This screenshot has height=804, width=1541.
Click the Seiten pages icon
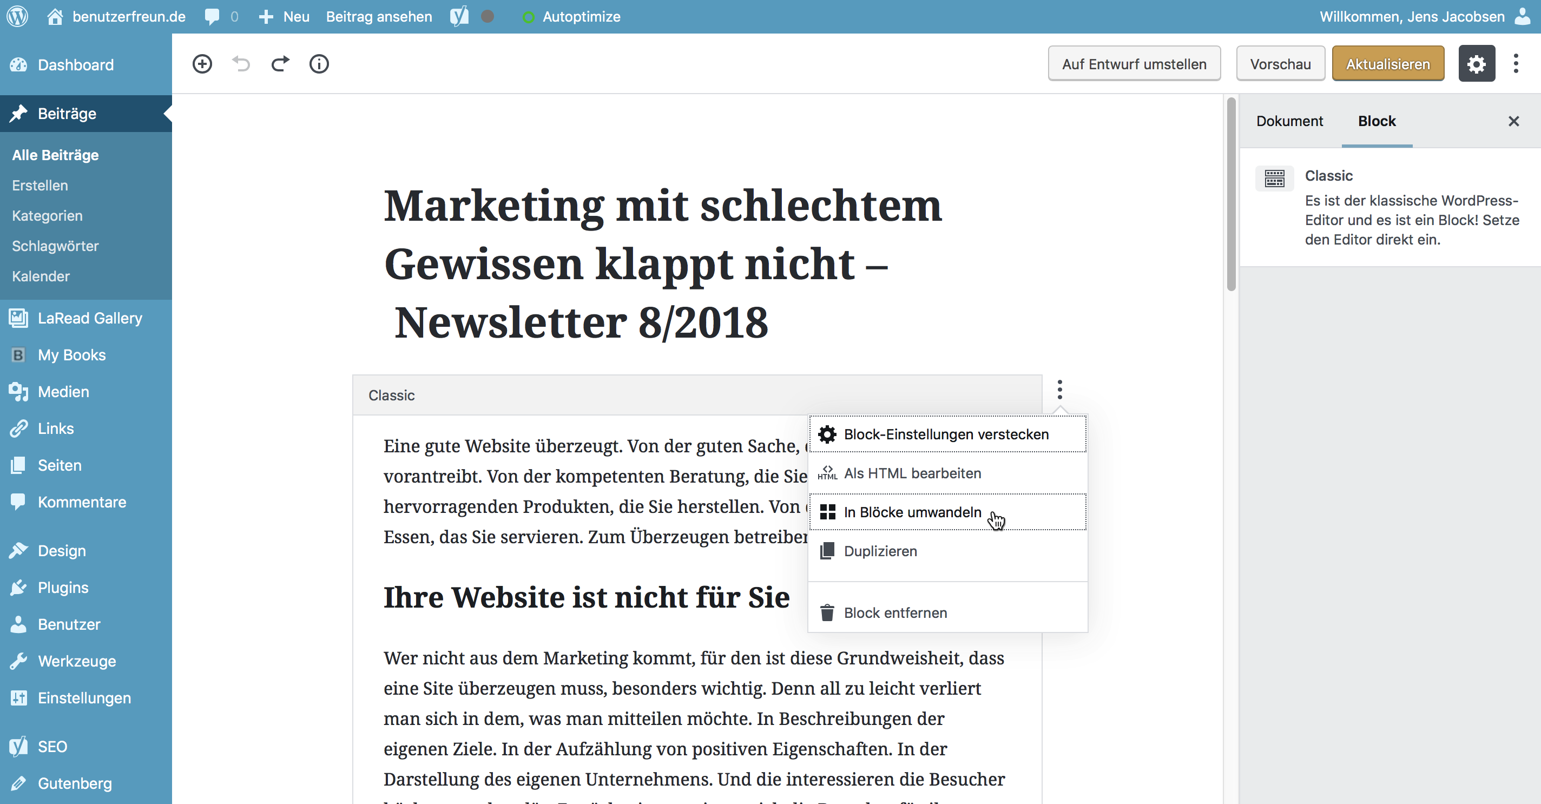18,465
